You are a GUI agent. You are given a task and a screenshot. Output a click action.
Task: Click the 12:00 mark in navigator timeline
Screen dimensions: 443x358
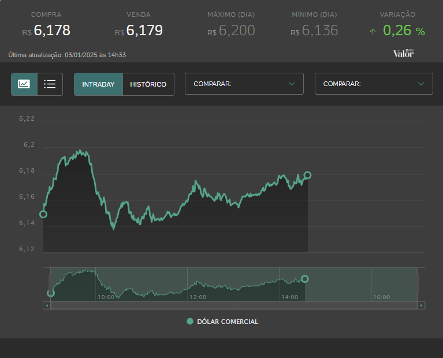coord(198,297)
